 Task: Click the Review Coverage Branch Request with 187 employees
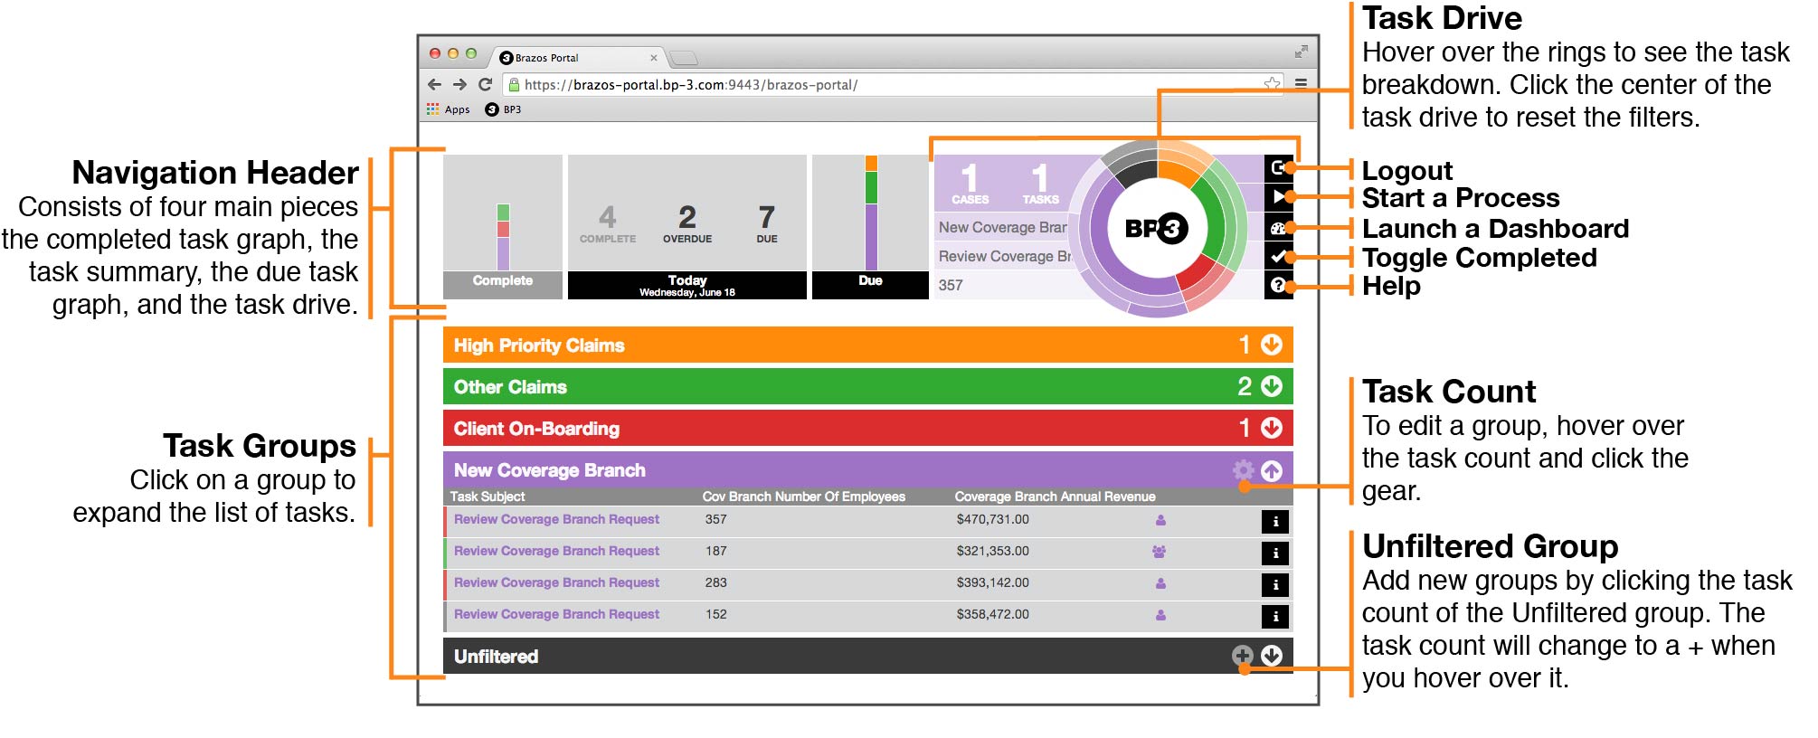point(556,551)
